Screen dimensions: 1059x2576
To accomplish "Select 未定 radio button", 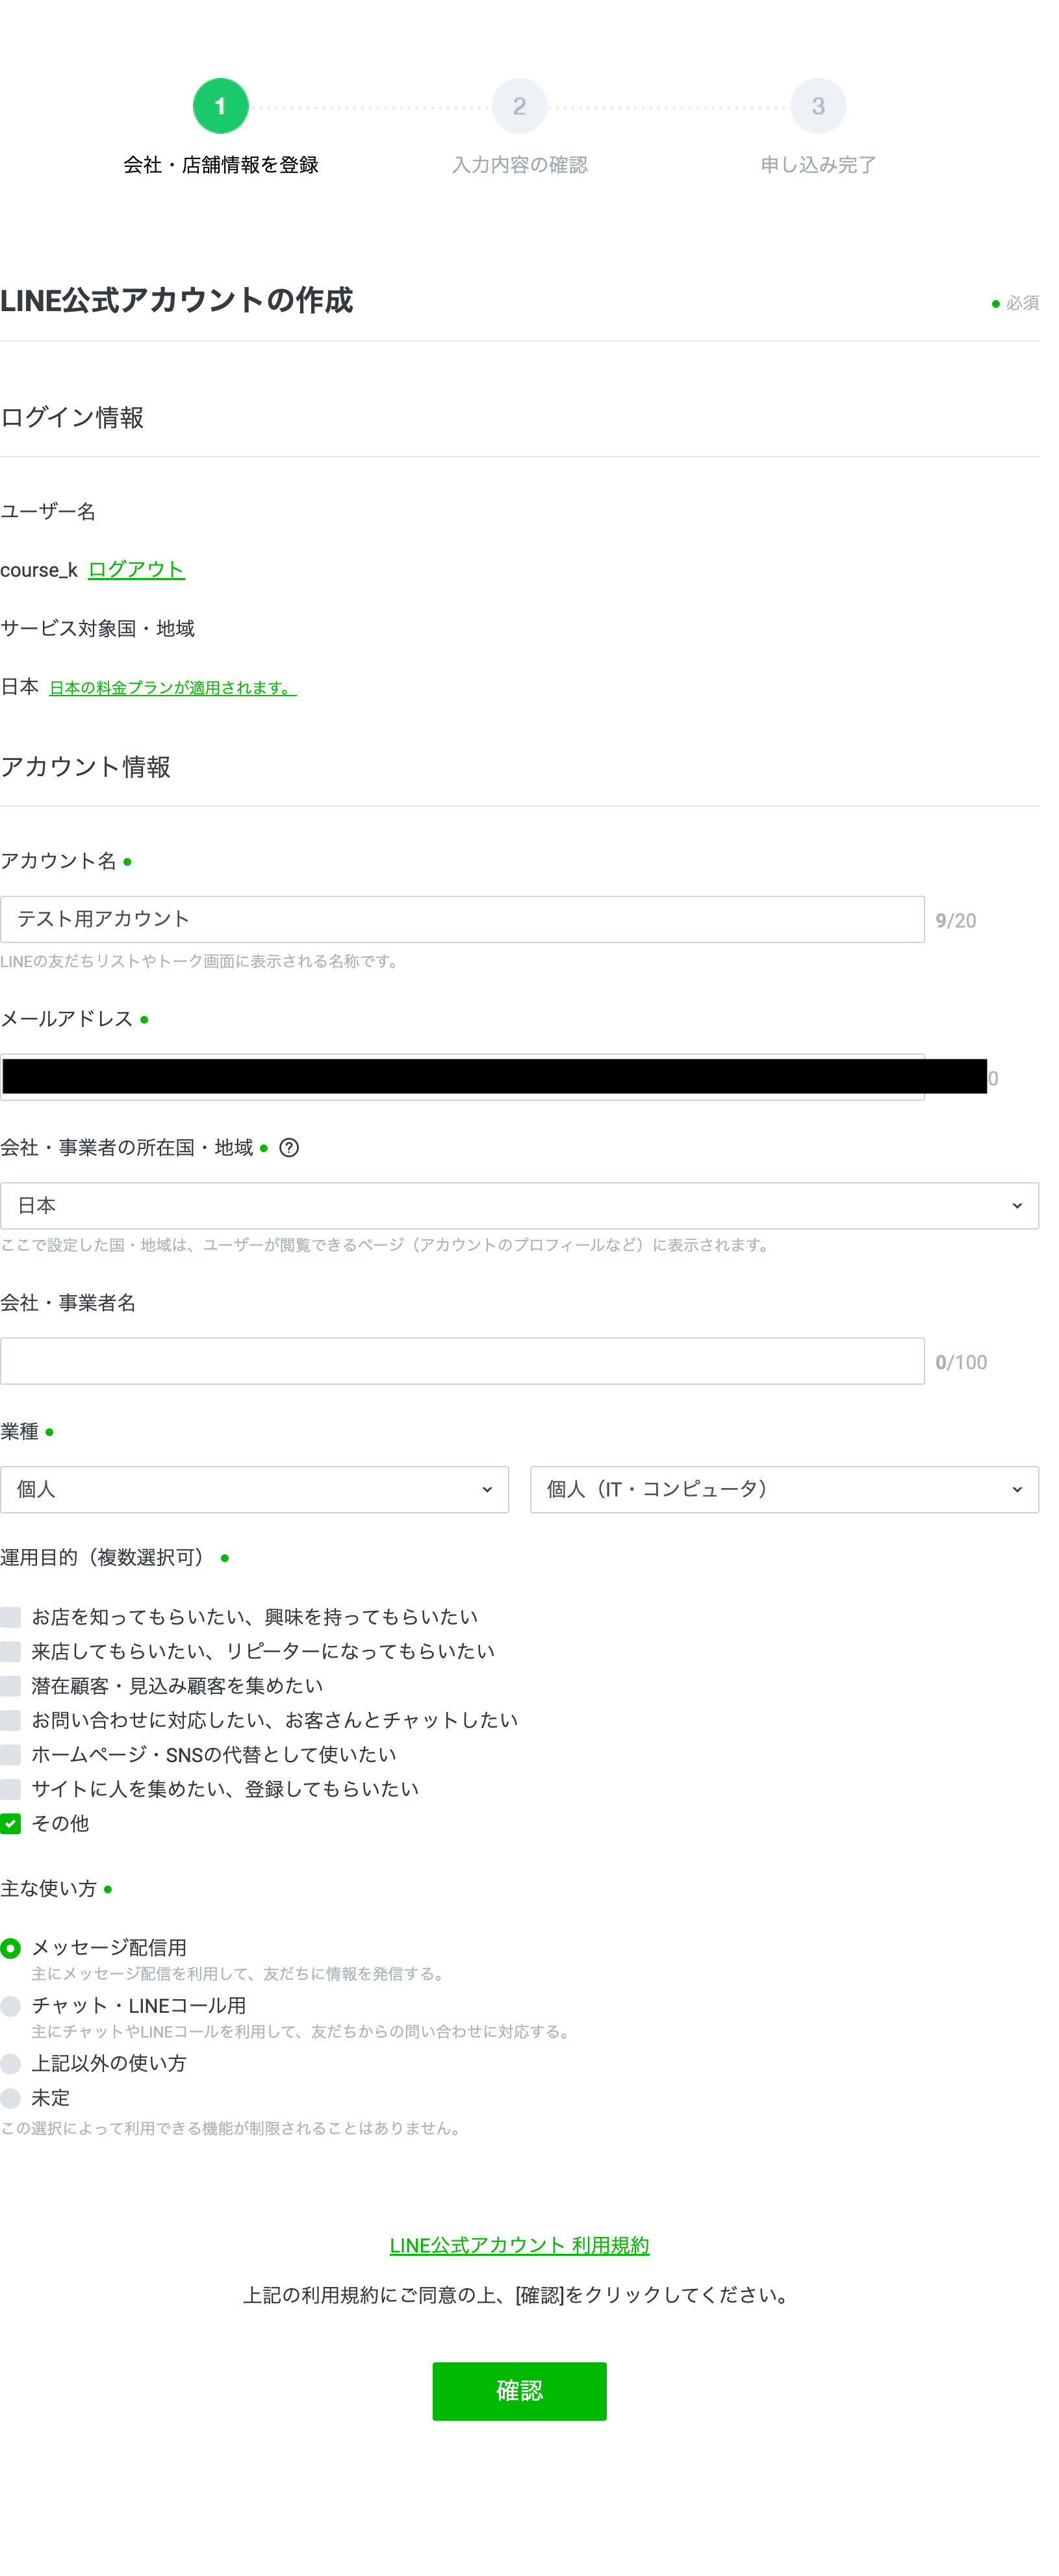I will (11, 2098).
